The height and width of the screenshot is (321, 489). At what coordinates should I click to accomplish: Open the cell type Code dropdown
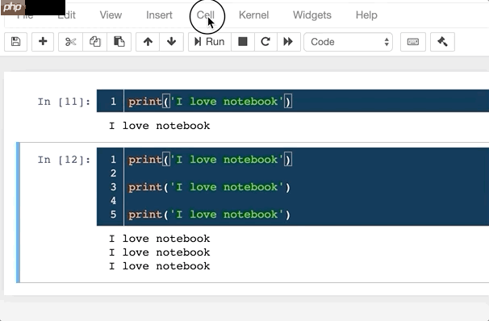(348, 42)
